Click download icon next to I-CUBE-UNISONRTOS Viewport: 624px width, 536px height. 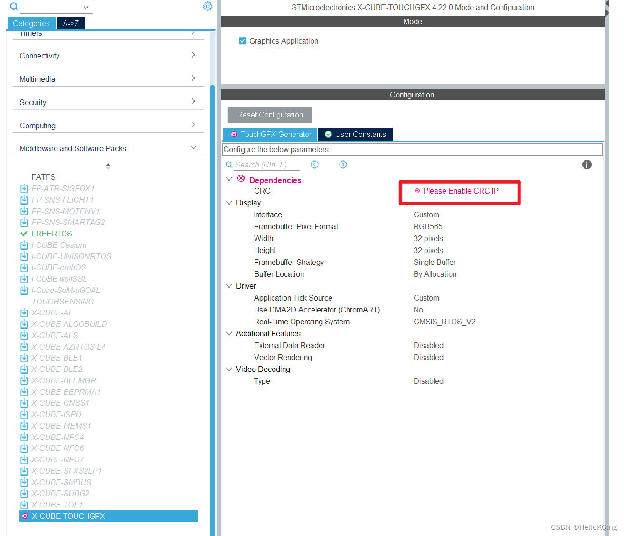tap(24, 256)
